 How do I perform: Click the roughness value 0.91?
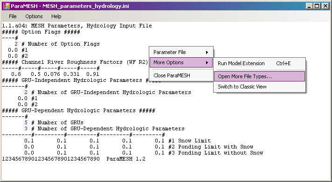point(93,74)
